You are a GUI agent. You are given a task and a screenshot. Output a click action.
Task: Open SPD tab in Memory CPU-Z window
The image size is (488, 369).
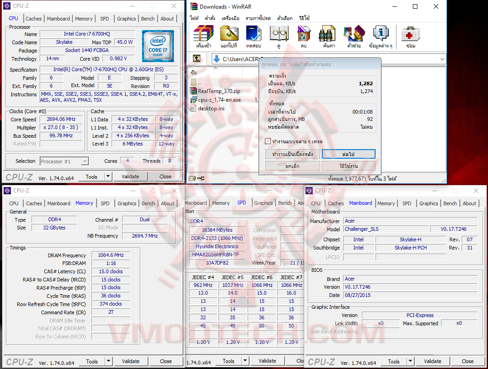(105, 203)
